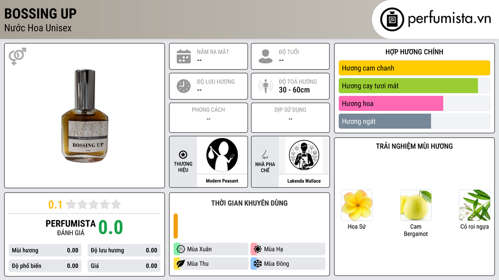Click the Độ phổ biến score row
The height and width of the screenshot is (280, 499).
45,266
